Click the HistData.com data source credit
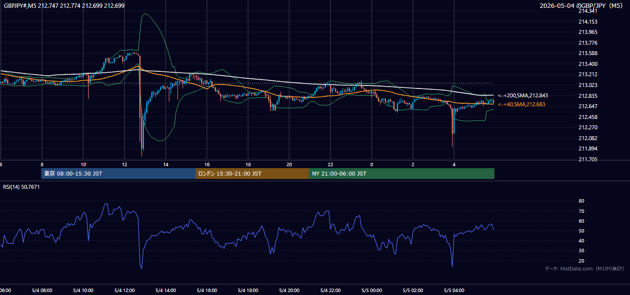The height and width of the screenshot is (295, 630). pos(584,268)
